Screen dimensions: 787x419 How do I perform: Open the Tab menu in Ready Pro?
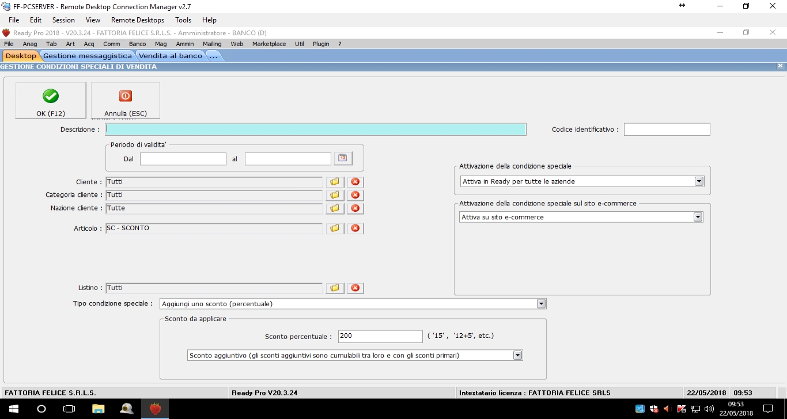51,44
